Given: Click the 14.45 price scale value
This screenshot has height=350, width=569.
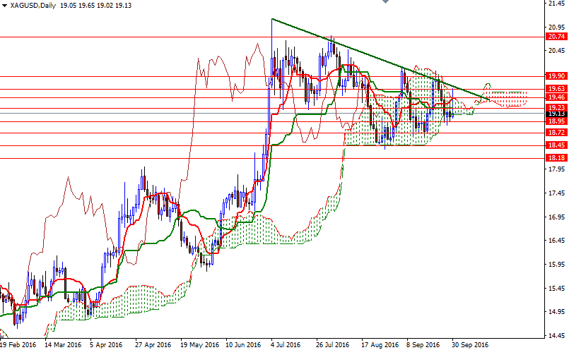Looking at the screenshot, I should [x=557, y=336].
